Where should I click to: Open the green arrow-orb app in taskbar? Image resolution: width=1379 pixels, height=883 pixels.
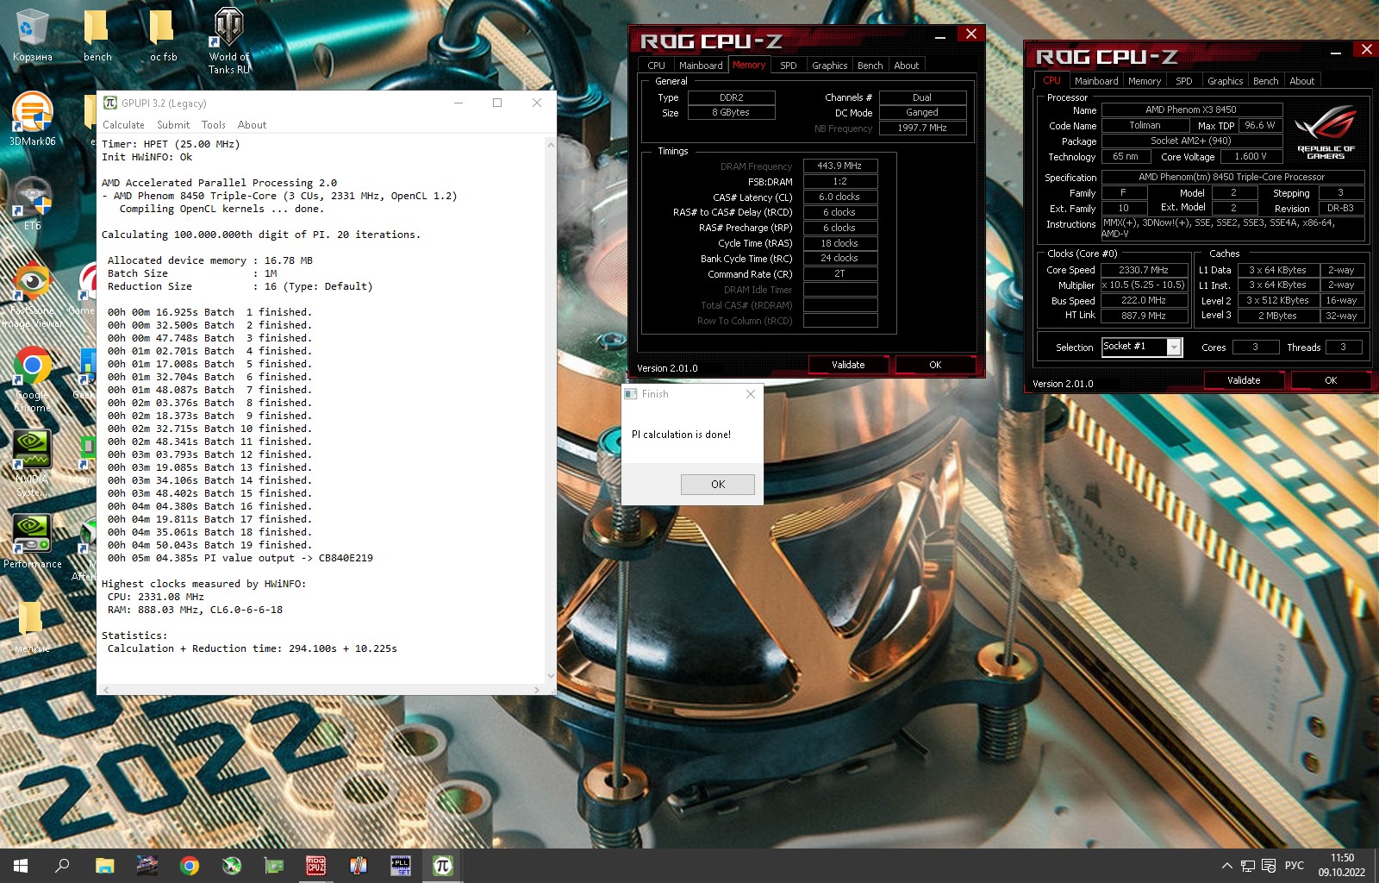(x=231, y=866)
